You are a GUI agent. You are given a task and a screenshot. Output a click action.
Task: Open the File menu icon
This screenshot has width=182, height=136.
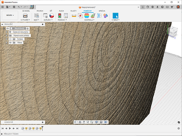(x=8, y=7)
